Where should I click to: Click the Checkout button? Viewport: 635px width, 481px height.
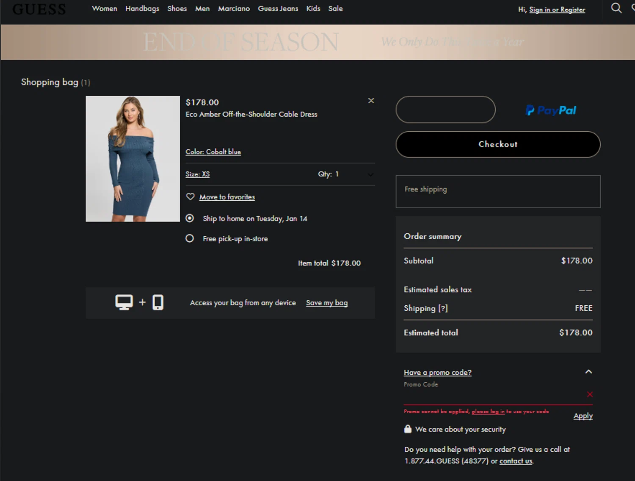498,144
